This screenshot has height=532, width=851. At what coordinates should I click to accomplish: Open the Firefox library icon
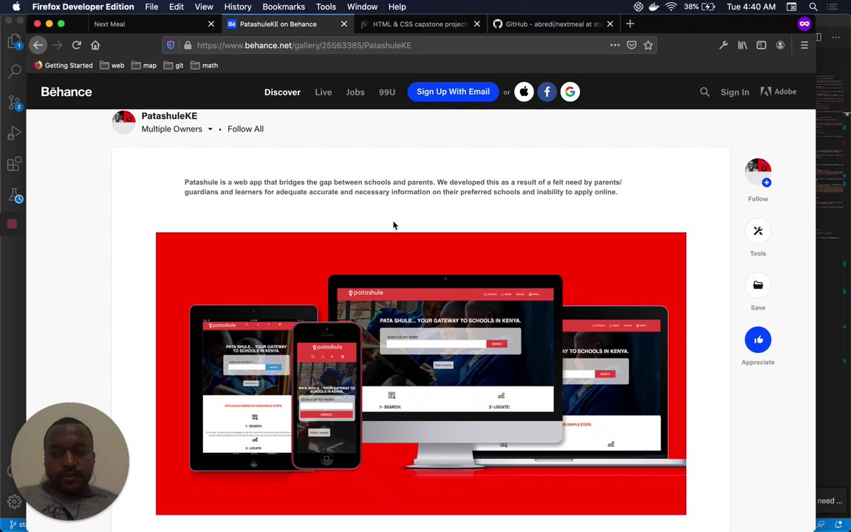click(x=742, y=46)
